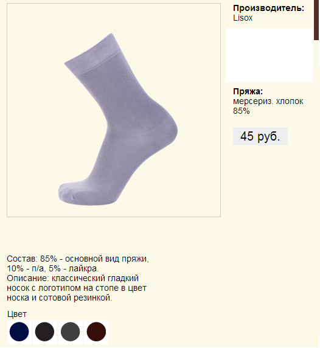Click the 10% - п/а, 5% - лайкра text
The height and width of the screenshot is (348, 320).
pos(53,268)
